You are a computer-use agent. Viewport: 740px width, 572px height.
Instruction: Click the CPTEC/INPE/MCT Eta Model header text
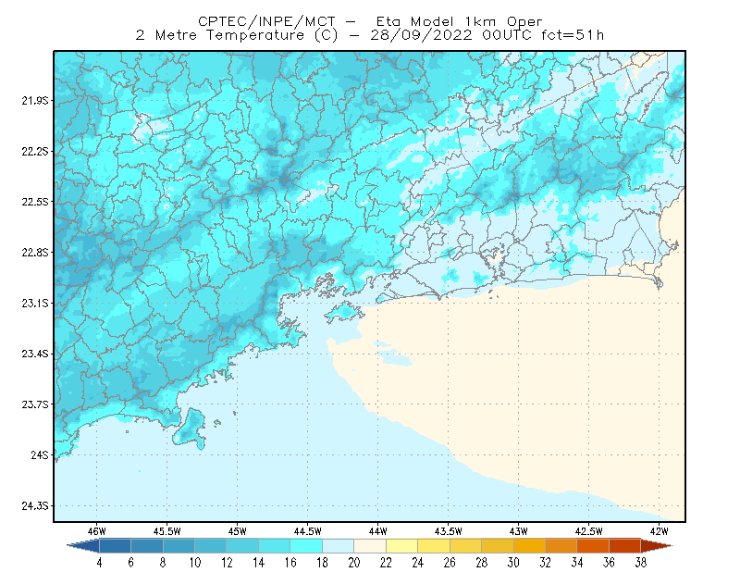click(370, 21)
